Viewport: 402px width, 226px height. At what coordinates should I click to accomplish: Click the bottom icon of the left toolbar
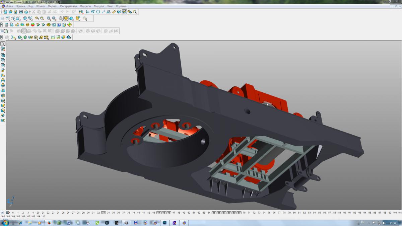tap(3, 120)
